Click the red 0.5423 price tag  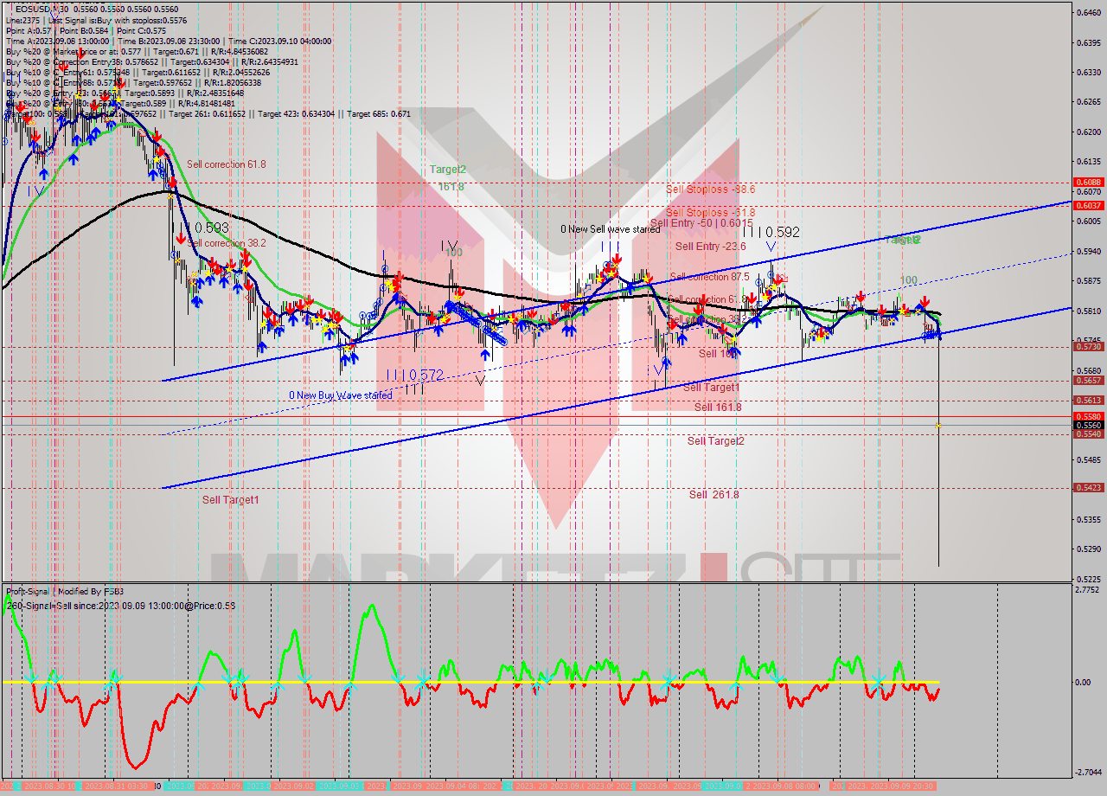click(1088, 487)
